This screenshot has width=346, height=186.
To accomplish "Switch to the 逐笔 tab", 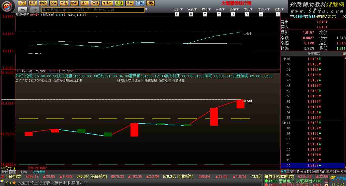I will tap(290, 172).
